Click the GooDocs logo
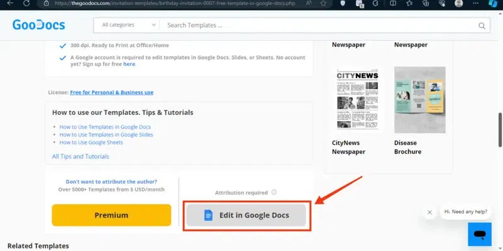 [39, 25]
